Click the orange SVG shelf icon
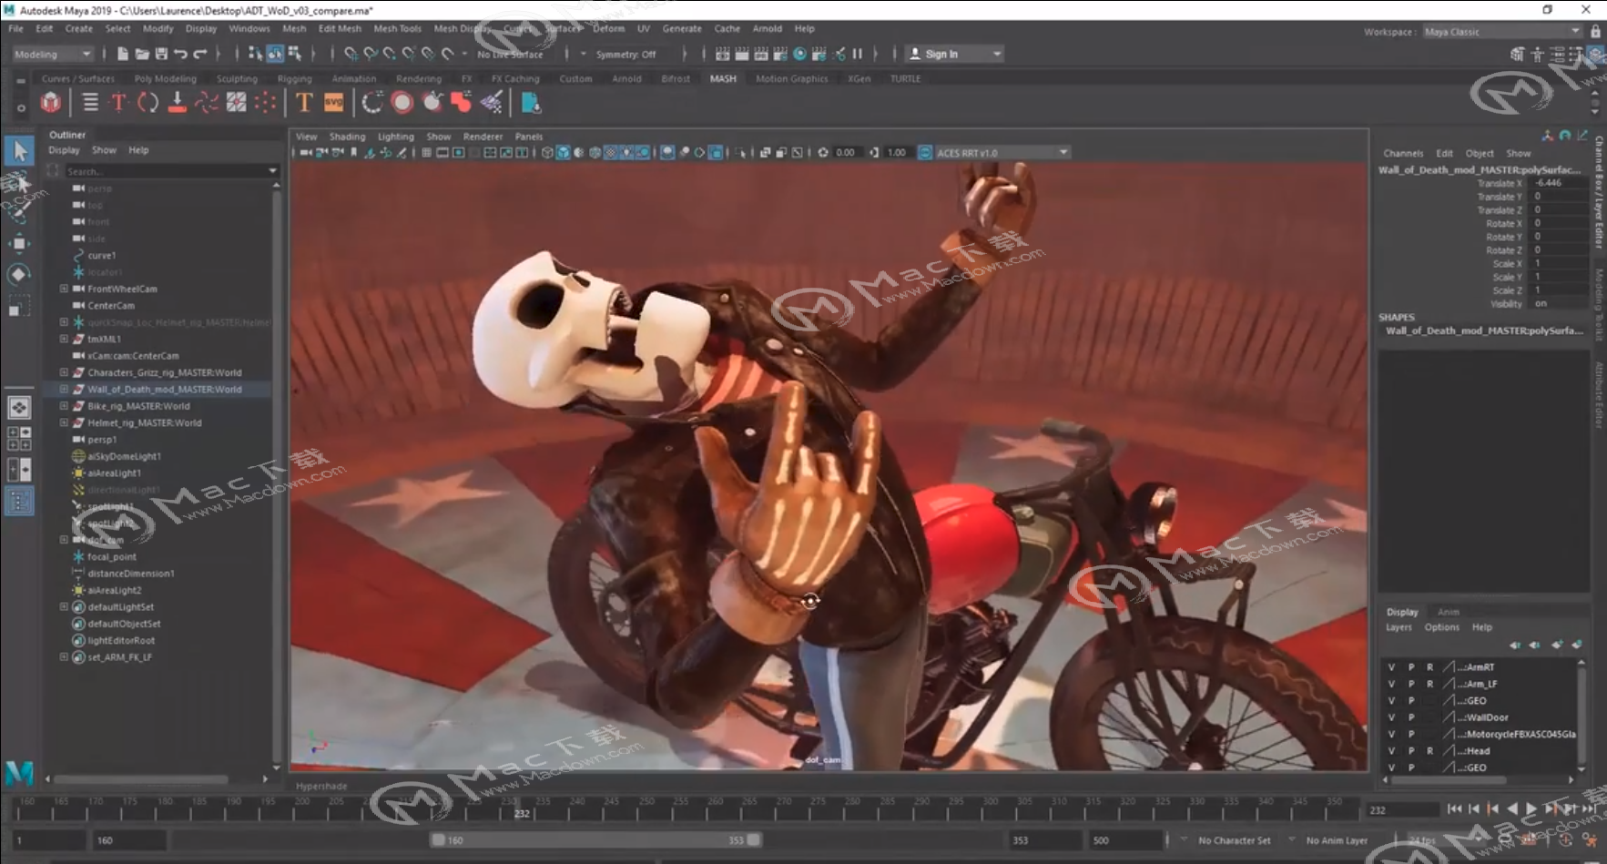This screenshot has height=864, width=1607. (334, 103)
